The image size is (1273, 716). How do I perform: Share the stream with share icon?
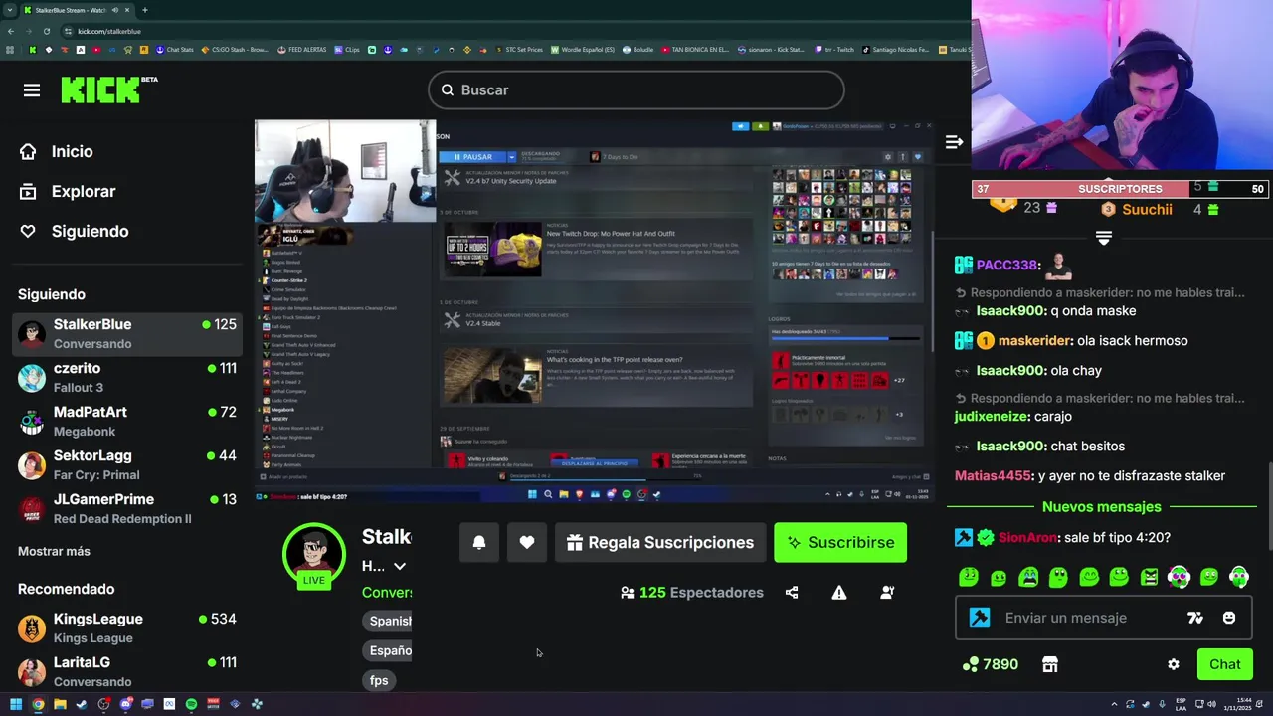(x=792, y=592)
